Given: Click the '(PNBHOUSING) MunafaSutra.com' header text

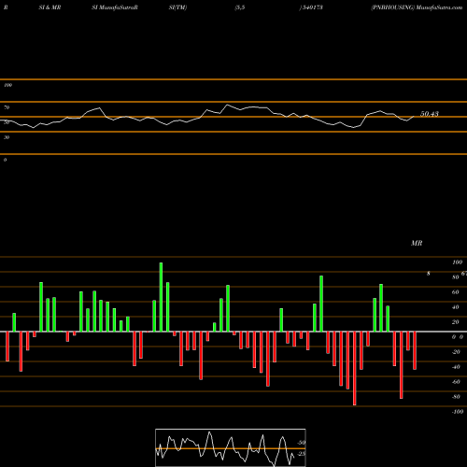Looking at the screenshot, I should [417, 7].
